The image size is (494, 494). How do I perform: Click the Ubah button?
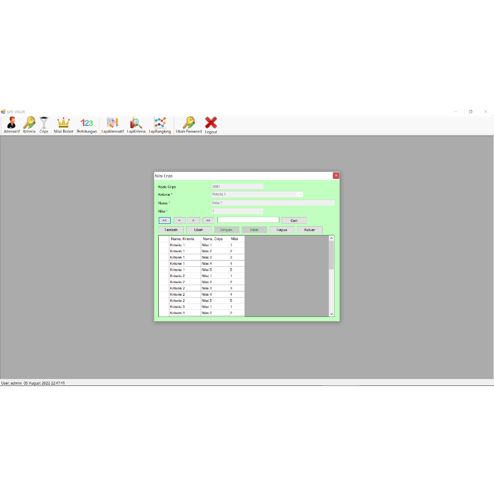tap(198, 230)
